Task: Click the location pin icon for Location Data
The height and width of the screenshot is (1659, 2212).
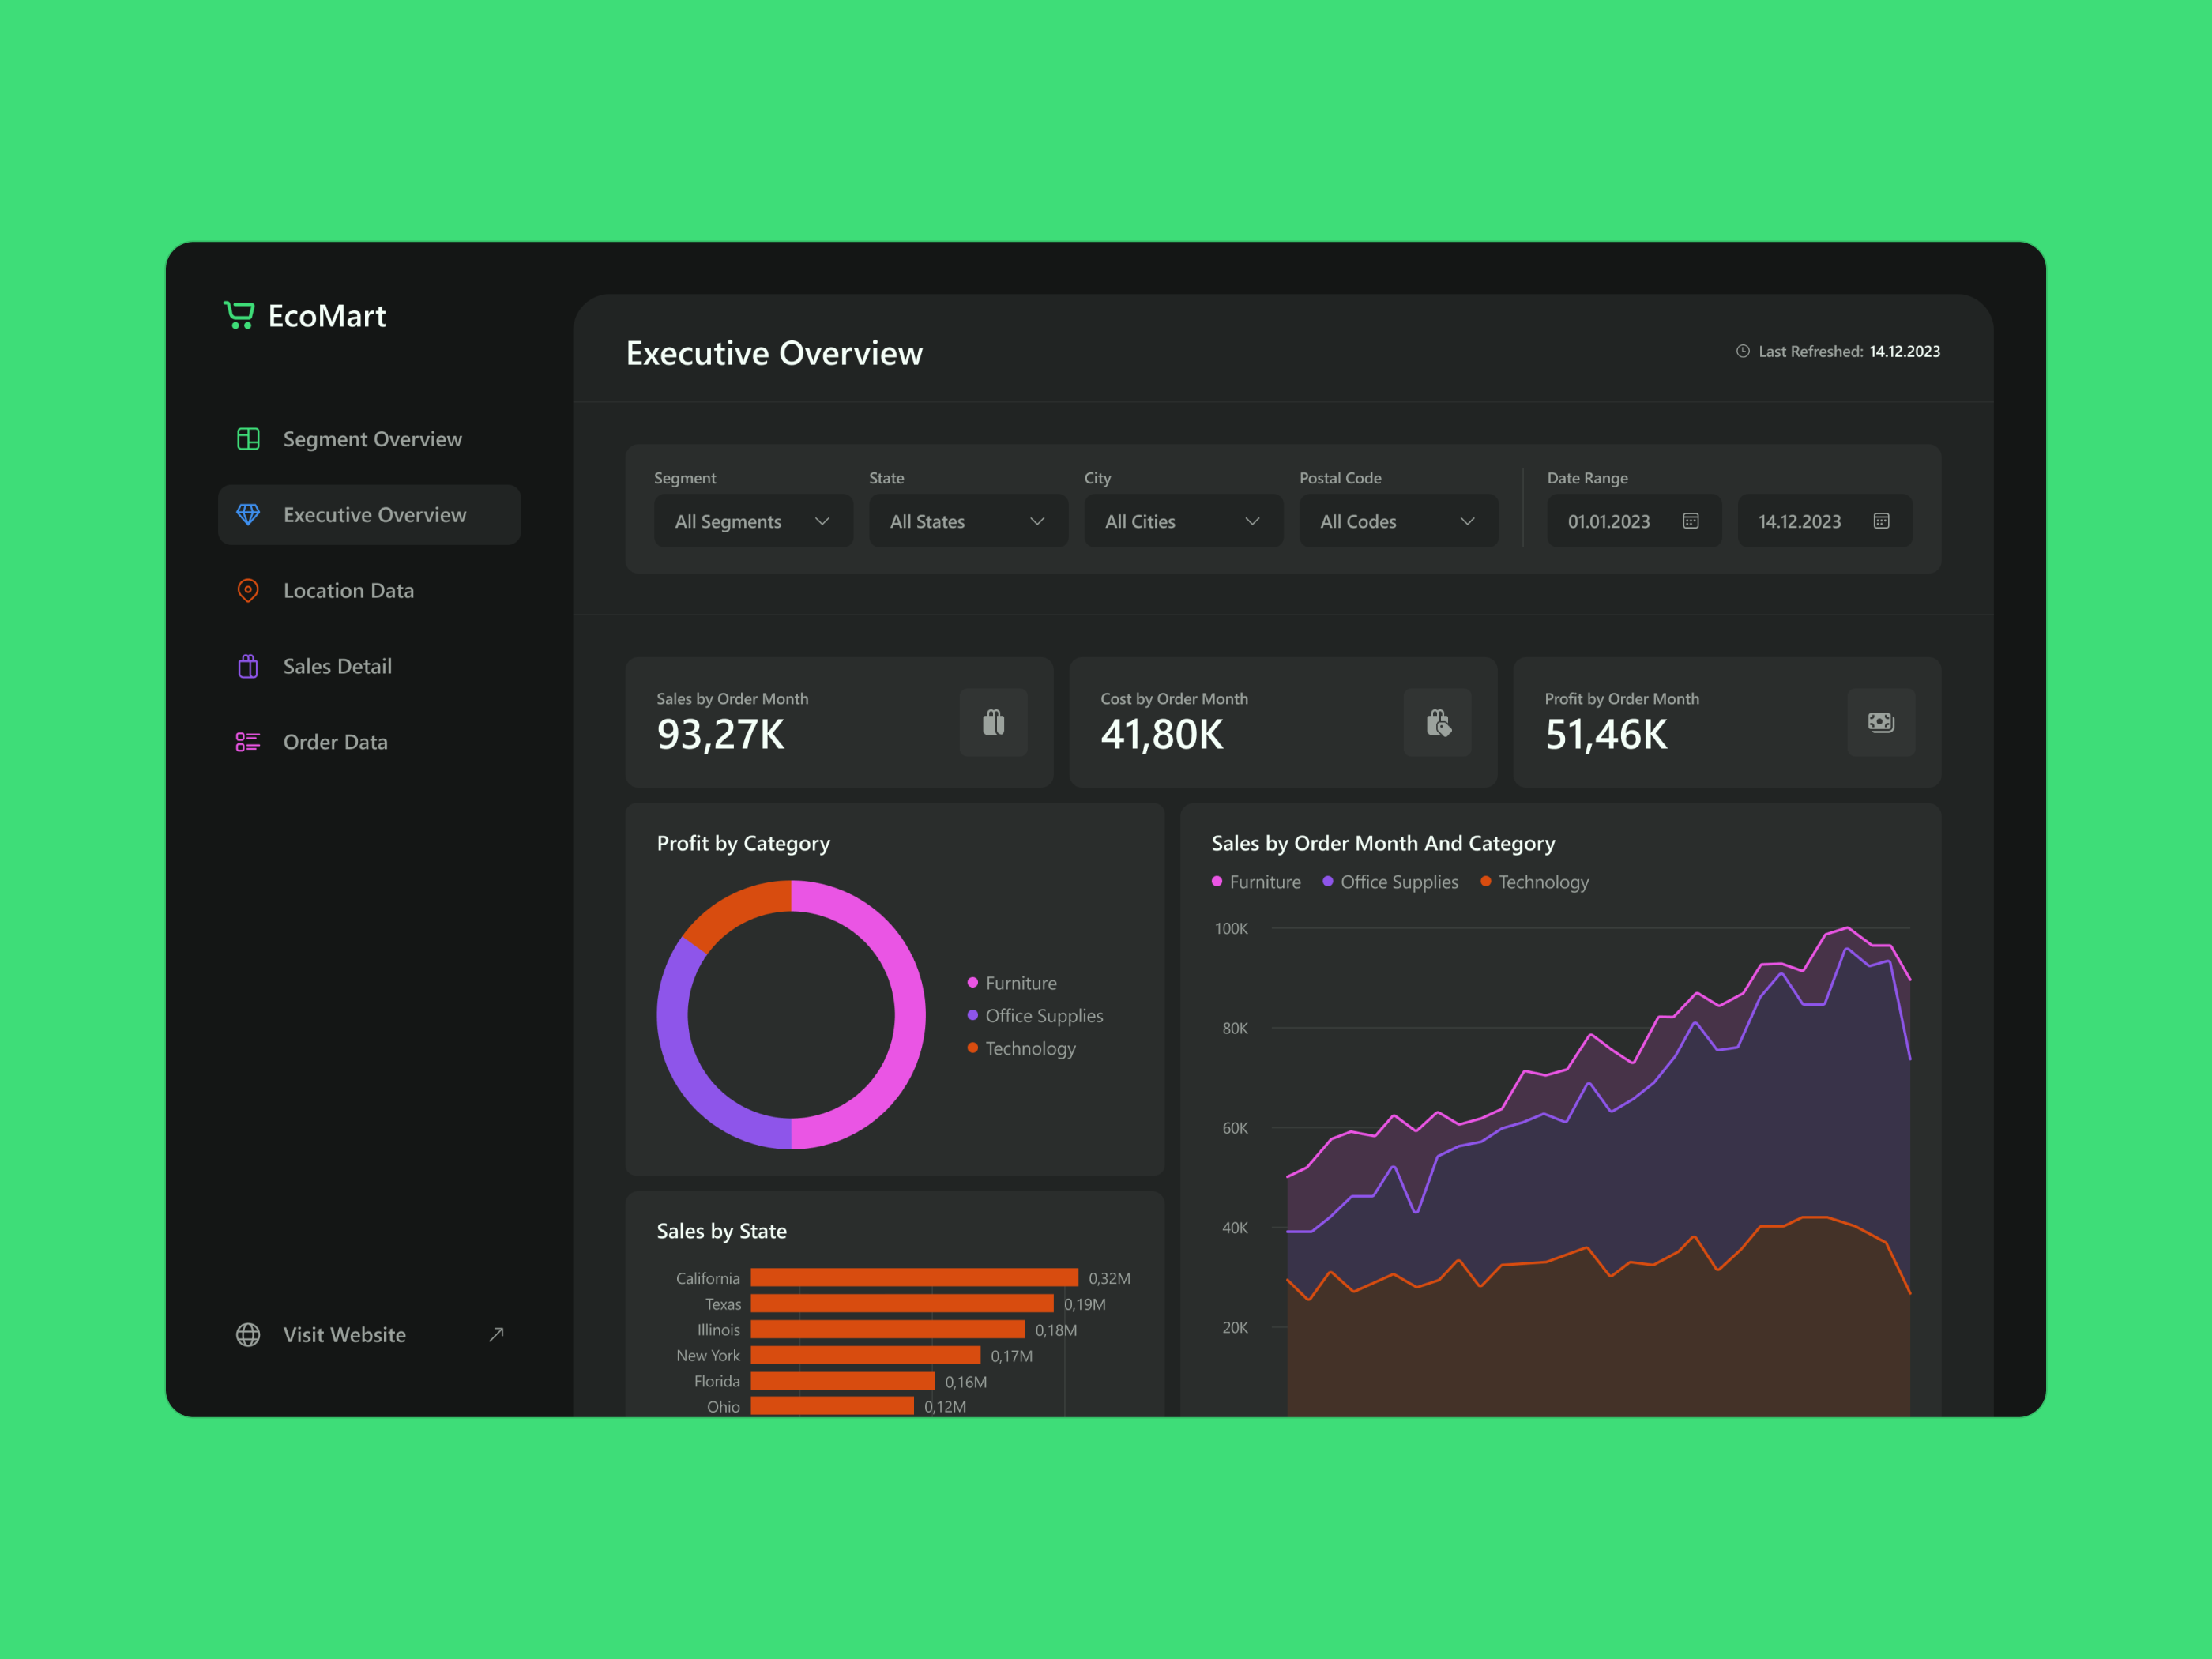Action: coord(247,590)
